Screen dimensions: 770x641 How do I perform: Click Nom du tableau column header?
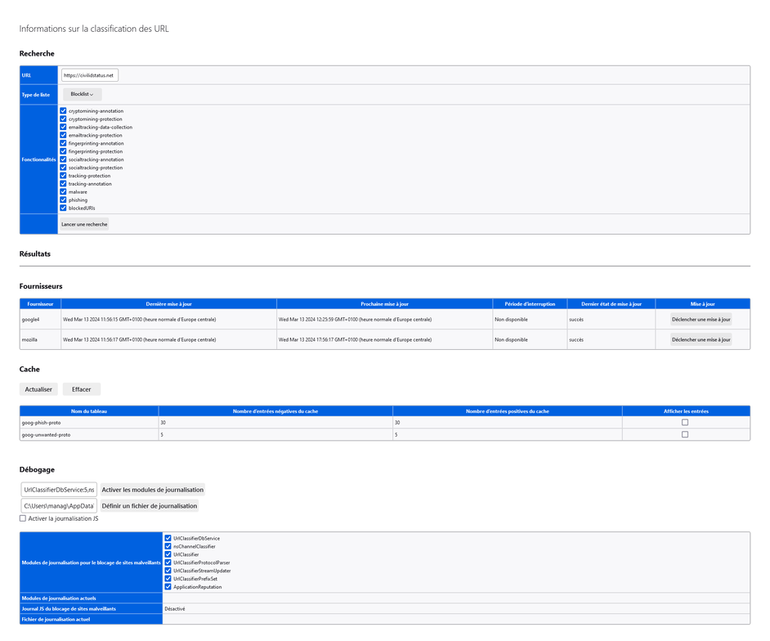pos(89,411)
